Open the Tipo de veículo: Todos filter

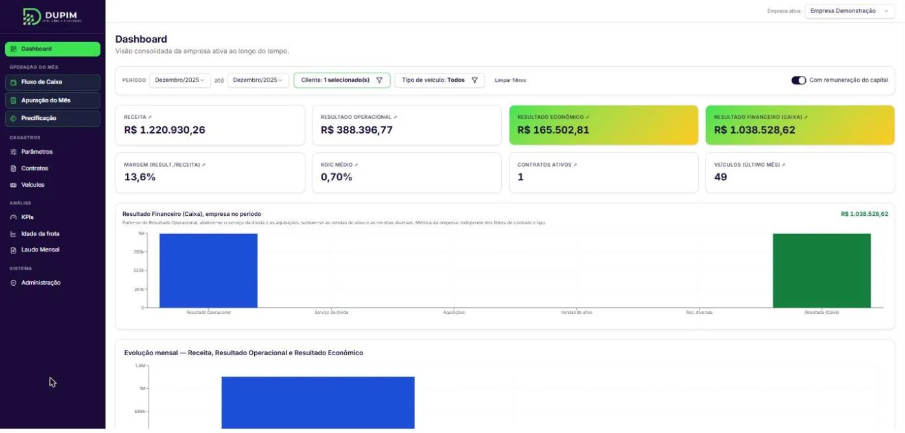(440, 80)
